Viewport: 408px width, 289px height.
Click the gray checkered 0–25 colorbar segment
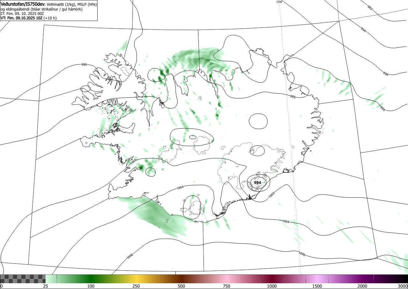pos(23,279)
